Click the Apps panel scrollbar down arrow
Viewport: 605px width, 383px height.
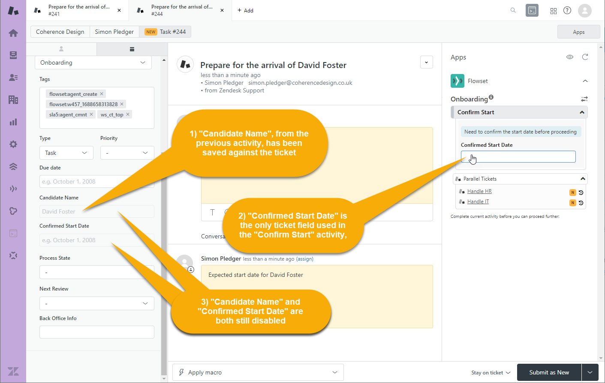click(601, 358)
